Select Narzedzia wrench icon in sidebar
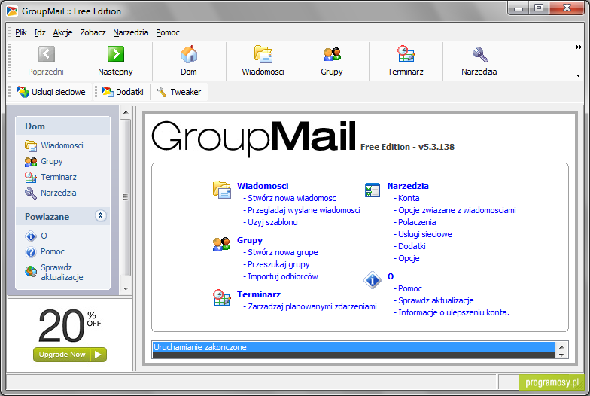 (x=30, y=193)
